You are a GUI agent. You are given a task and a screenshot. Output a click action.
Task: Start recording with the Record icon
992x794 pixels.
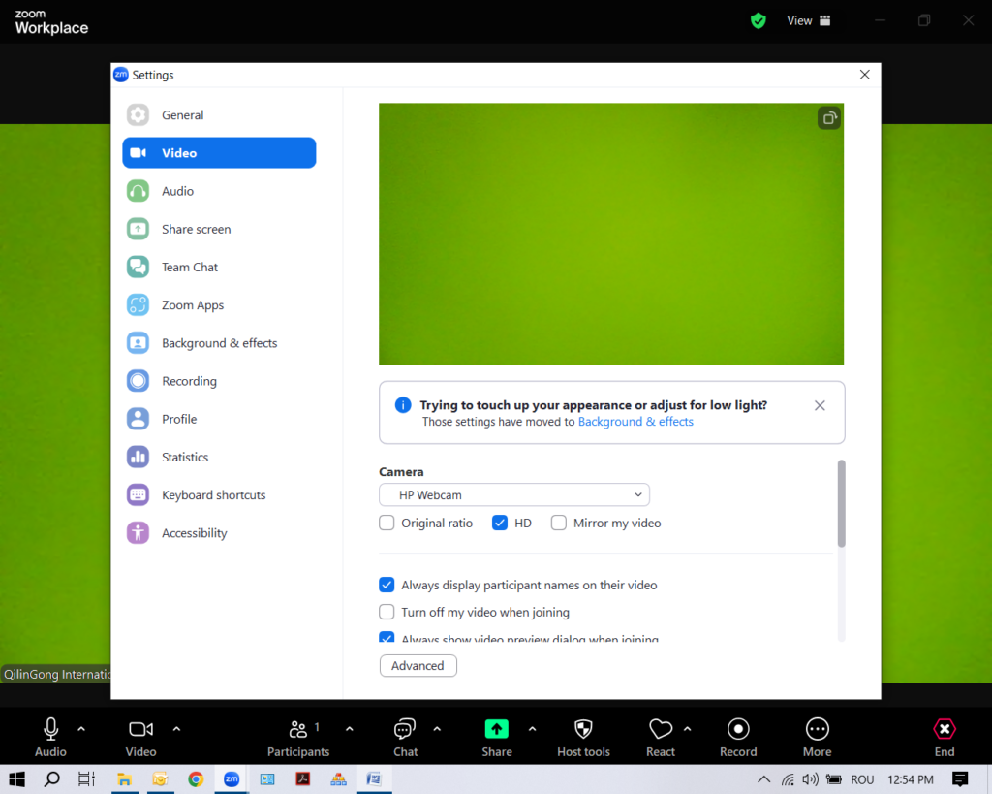click(738, 729)
